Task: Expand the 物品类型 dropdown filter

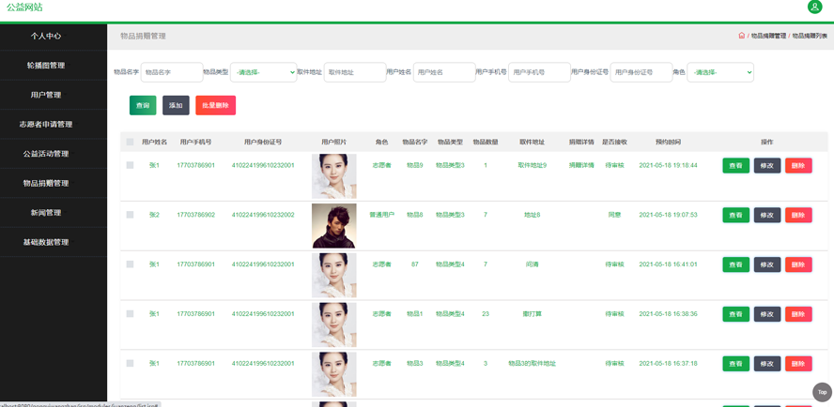Action: 263,72
